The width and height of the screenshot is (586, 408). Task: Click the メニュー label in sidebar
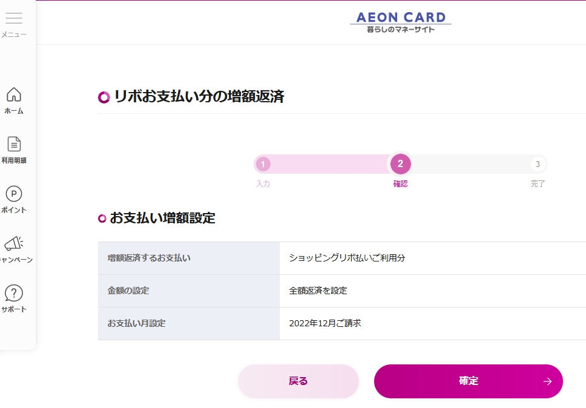point(14,35)
